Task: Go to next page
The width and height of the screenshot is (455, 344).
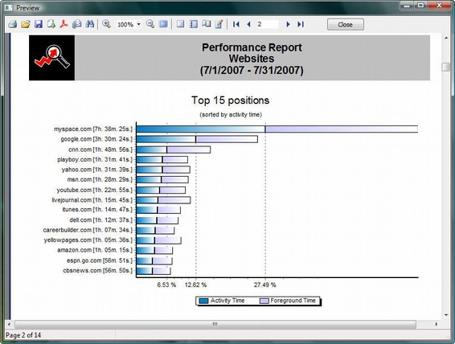Action: [x=288, y=24]
